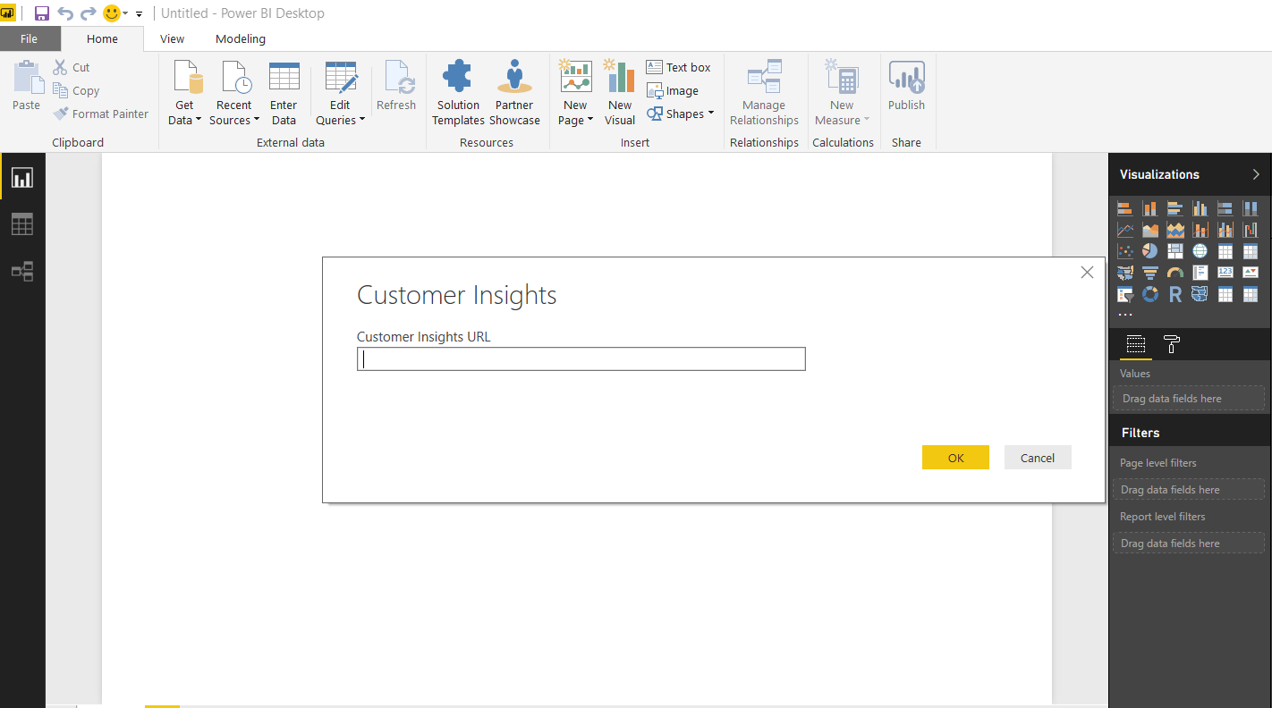
Task: Select the Map visualization icon
Action: click(1200, 250)
